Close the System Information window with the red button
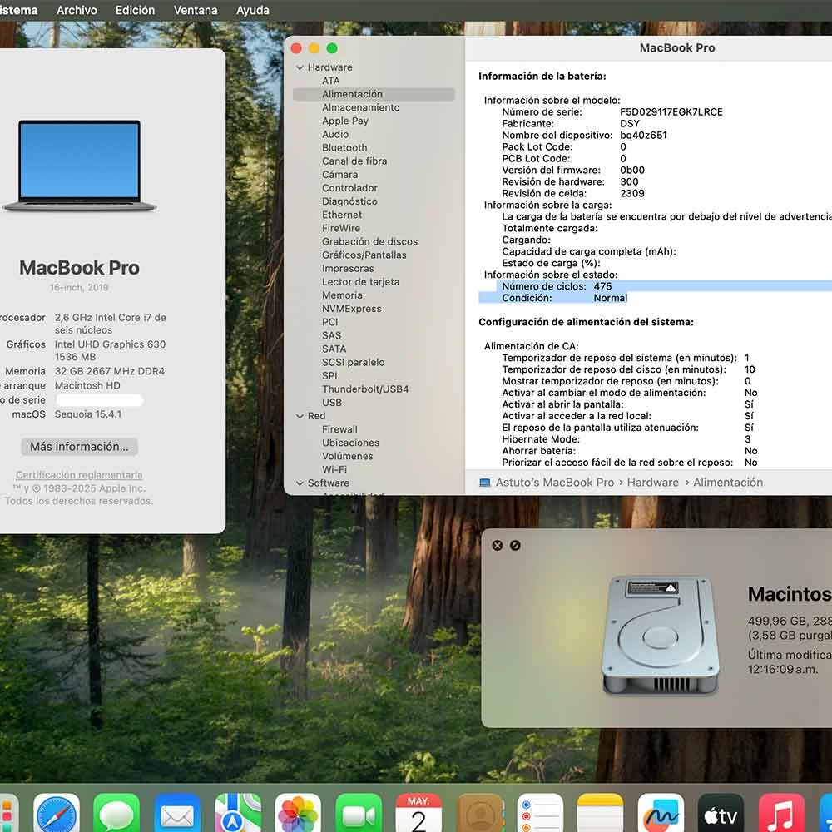832x832 pixels. [297, 48]
